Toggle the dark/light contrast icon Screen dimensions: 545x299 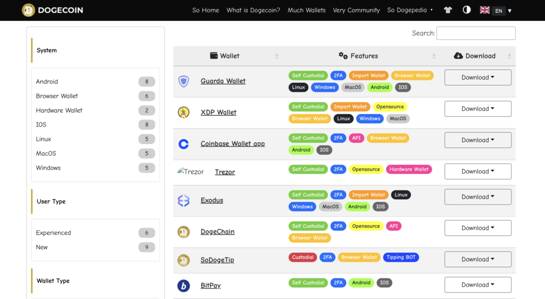[466, 10]
